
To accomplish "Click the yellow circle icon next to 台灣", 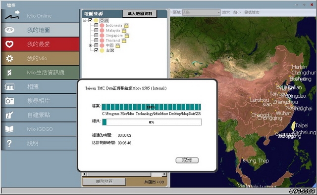I will coord(102,50).
